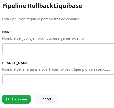Click the word 'Ejemplo' in the BRANCH_NAME description
The height and width of the screenshot is (108, 114).
[x=81, y=69]
